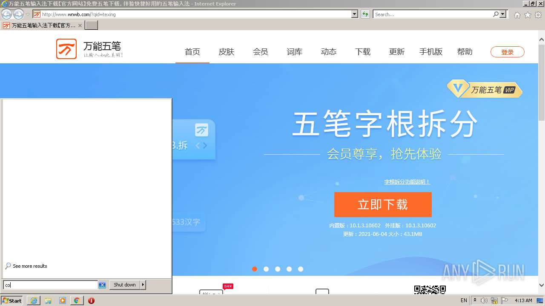Select the fifth carousel dot
Screen dimensions: 545x306
click(x=301, y=269)
